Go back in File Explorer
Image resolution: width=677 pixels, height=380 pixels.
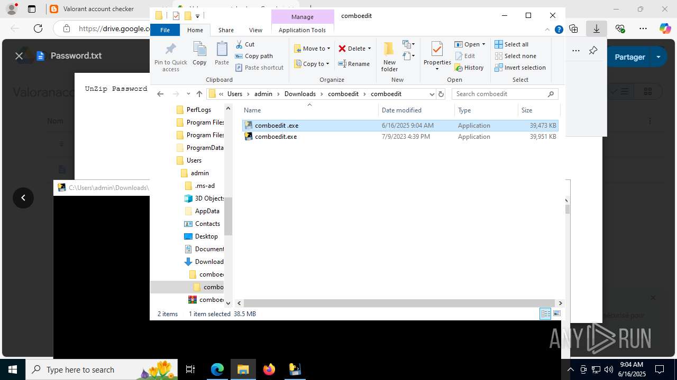[161, 94]
